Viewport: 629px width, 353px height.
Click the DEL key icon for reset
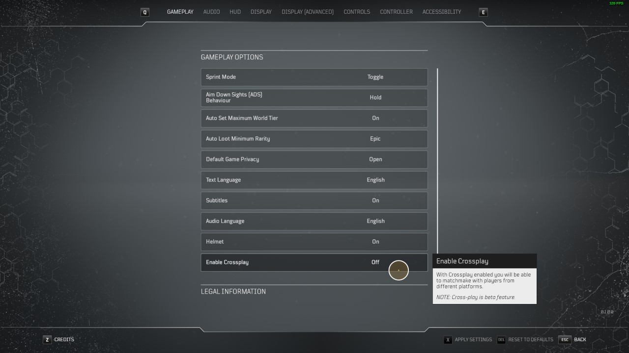[501, 340]
